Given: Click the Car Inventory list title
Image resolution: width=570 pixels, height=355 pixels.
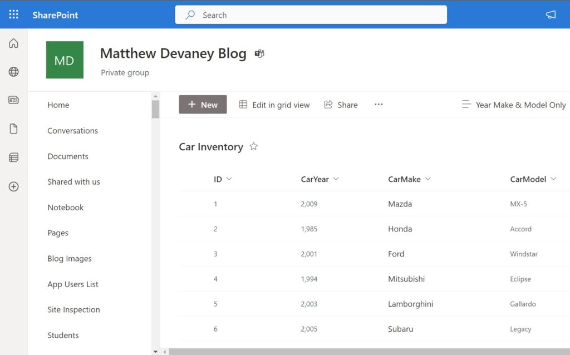Looking at the screenshot, I should [x=211, y=147].
